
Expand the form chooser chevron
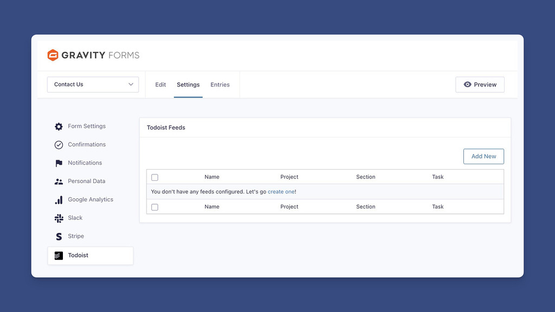point(131,84)
